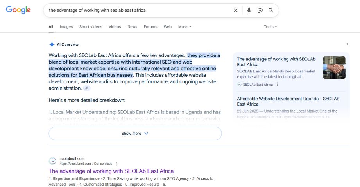Switch to the Images tab
Screen dimensions: 360x187
coord(66,27)
